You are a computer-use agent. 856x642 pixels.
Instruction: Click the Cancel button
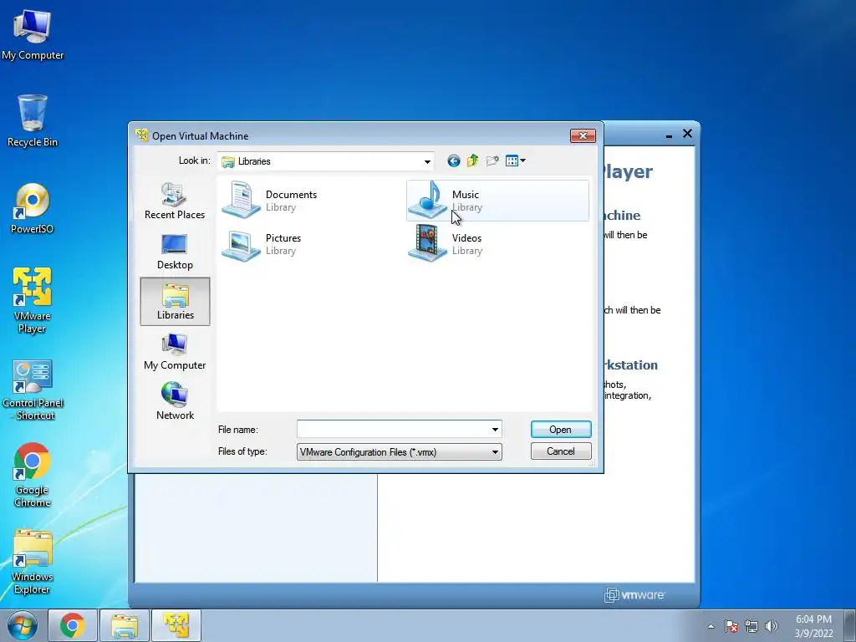pos(561,451)
